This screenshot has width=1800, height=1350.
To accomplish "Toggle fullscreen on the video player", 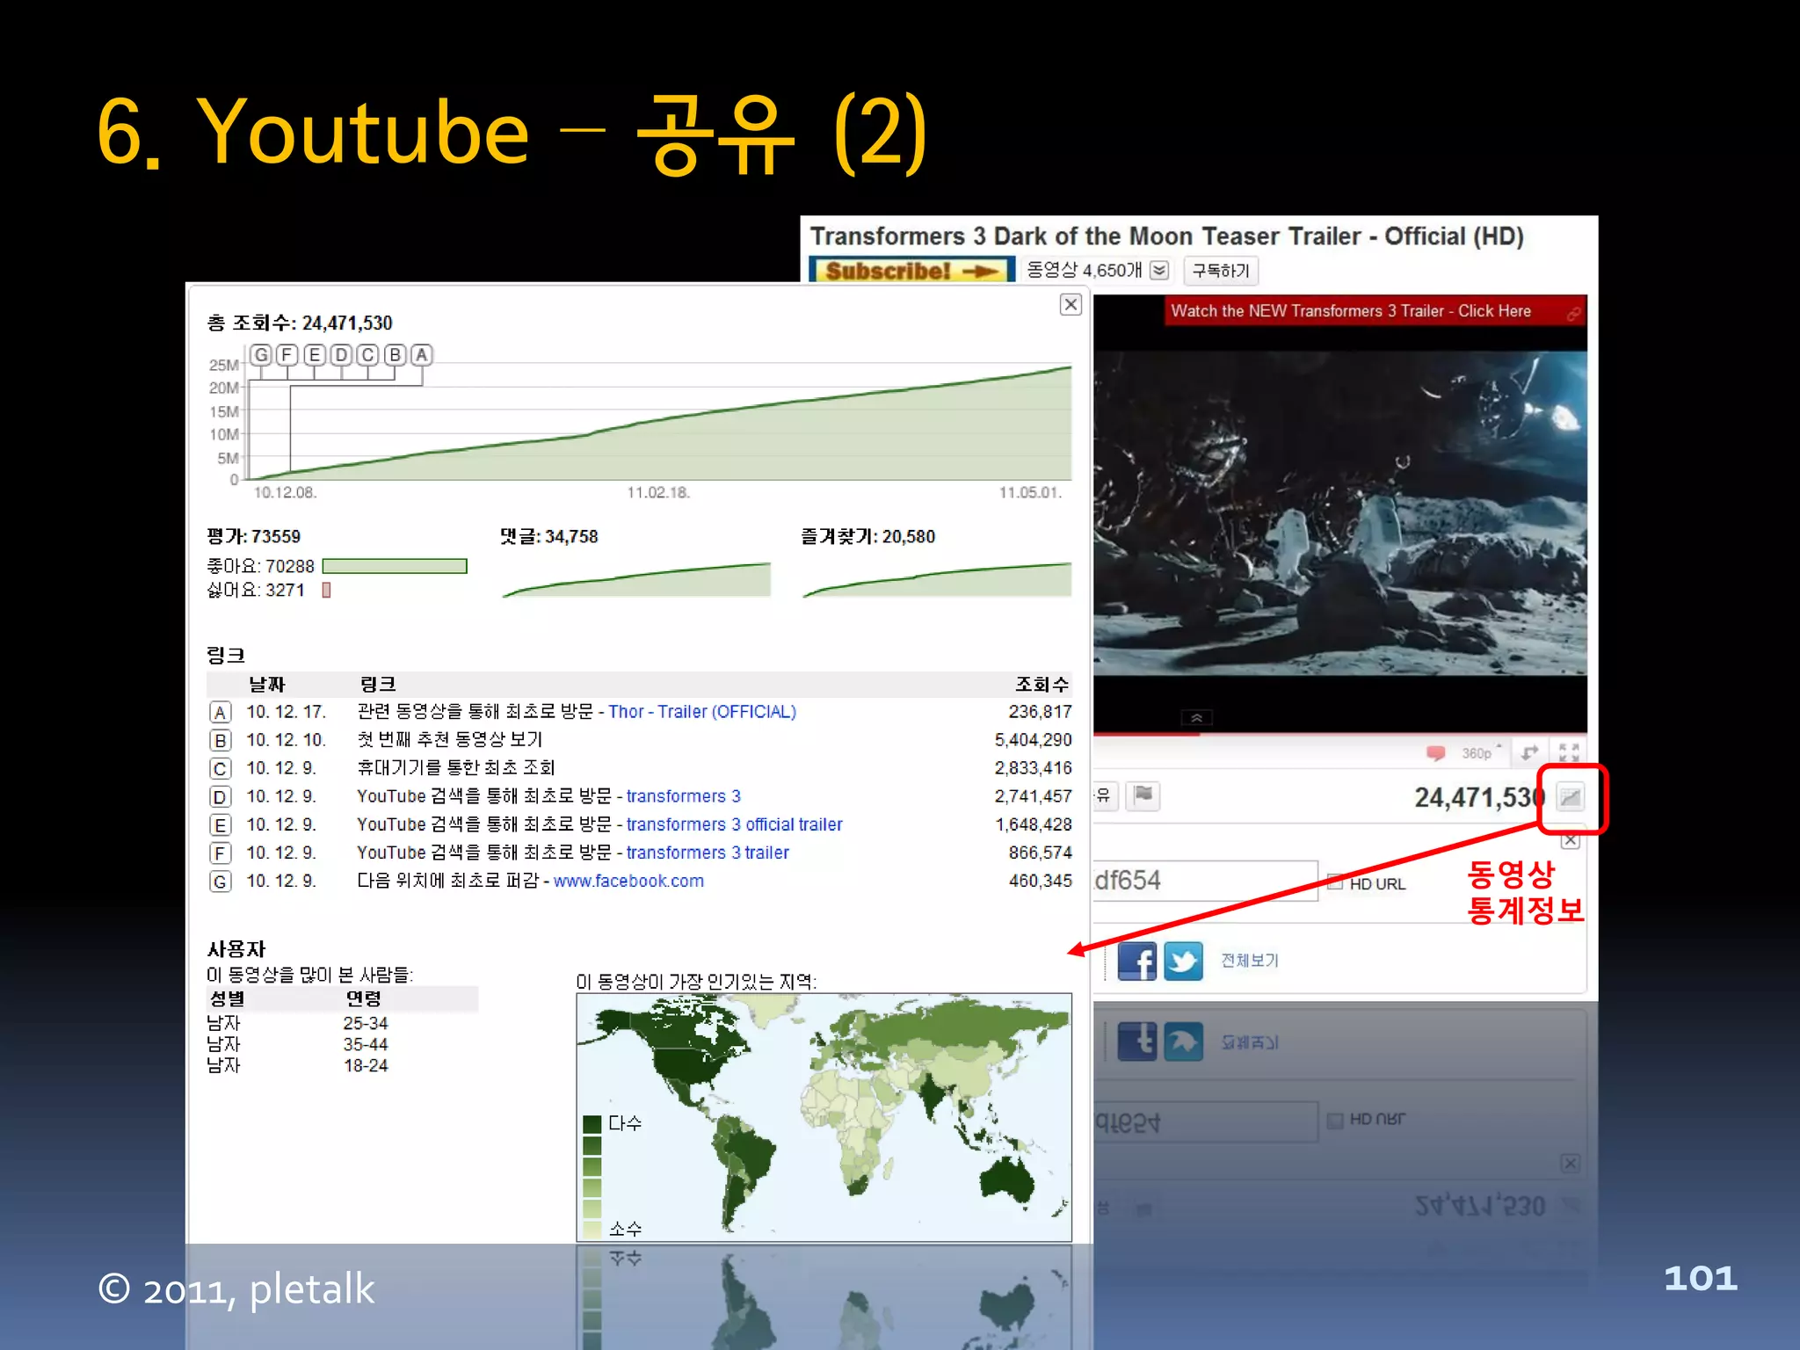I will coord(1569,752).
